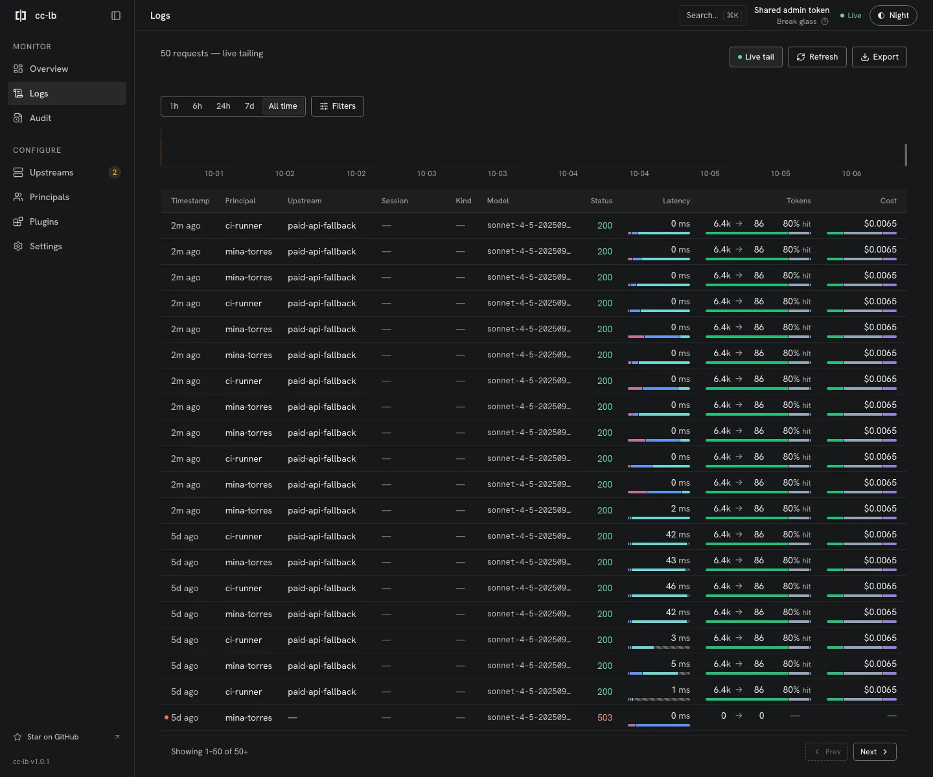Click the 1 ms latency value
This screenshot has height=777, width=933.
coord(680,690)
